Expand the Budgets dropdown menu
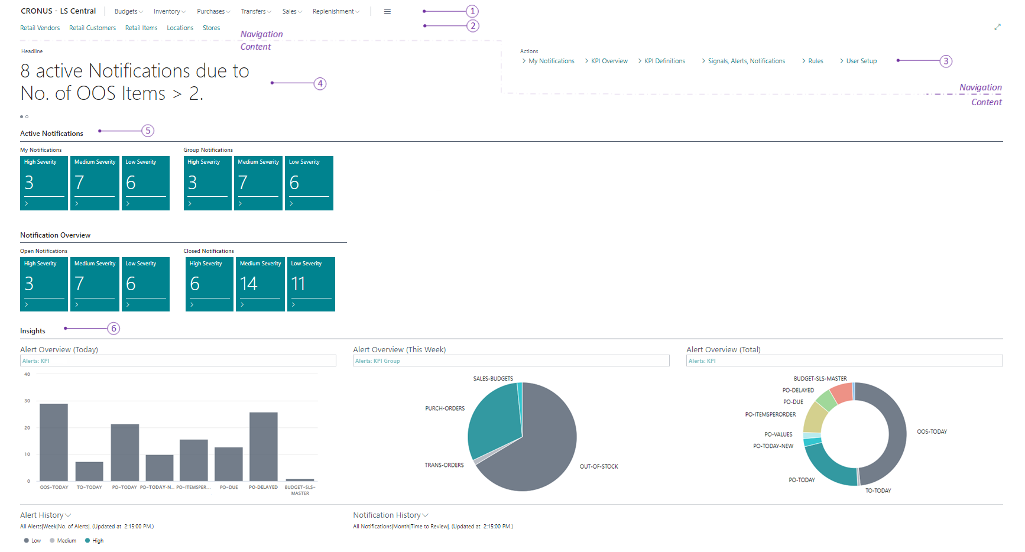1025x552 pixels. [x=126, y=11]
